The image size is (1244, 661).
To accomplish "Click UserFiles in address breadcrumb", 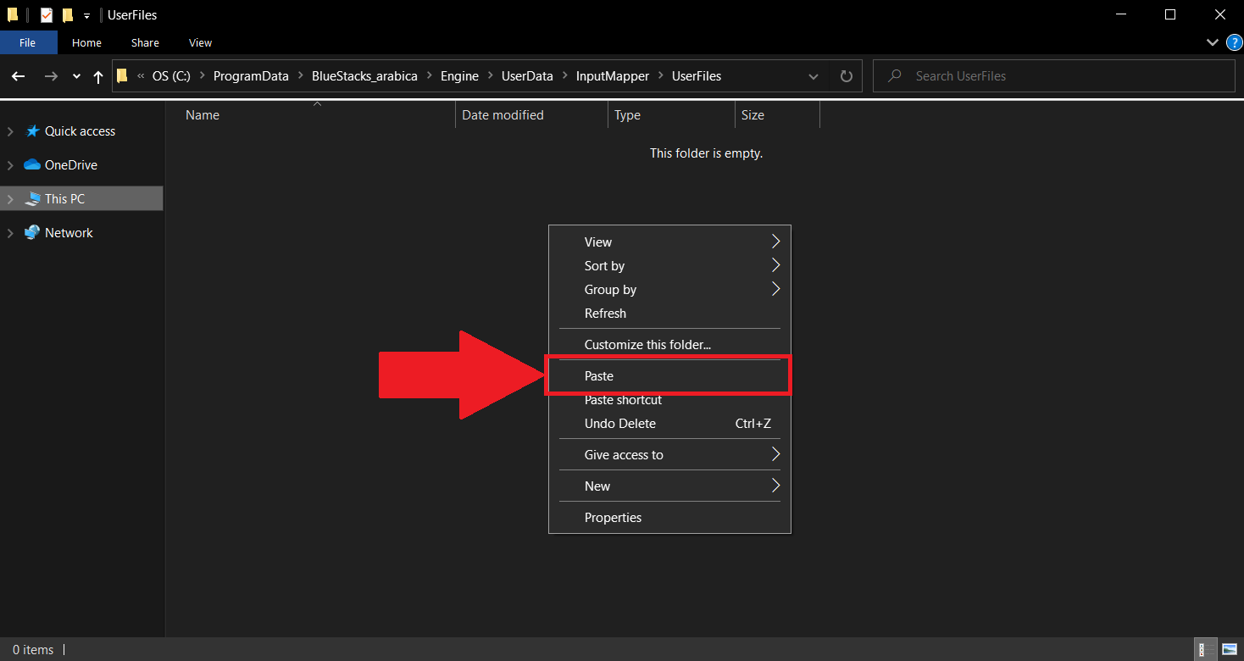I will 697,76.
